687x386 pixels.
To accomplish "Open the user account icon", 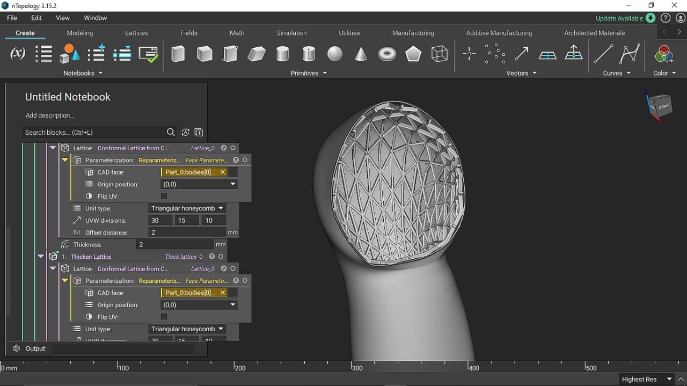I will point(681,18).
